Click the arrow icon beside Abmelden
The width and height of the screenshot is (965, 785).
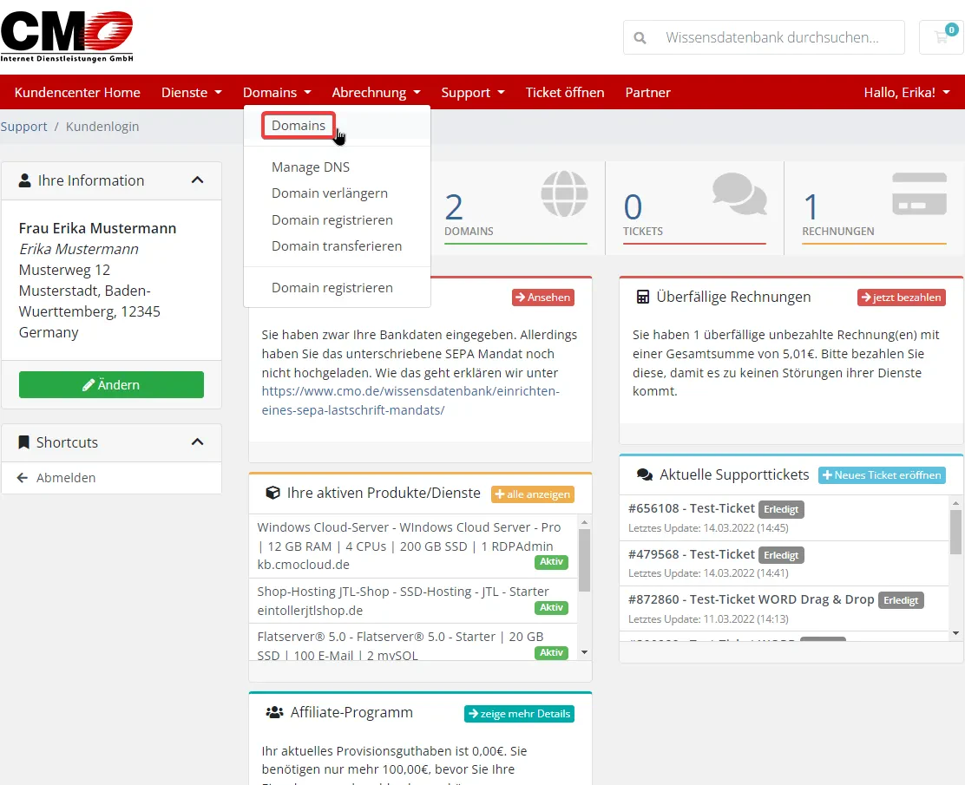point(23,478)
